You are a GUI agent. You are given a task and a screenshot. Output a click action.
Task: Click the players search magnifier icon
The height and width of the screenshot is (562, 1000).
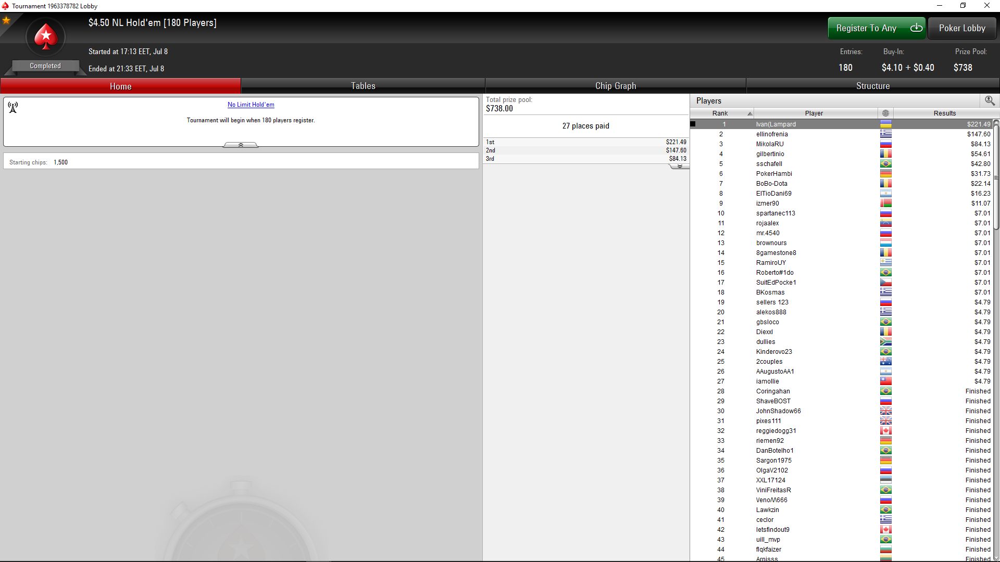click(990, 100)
